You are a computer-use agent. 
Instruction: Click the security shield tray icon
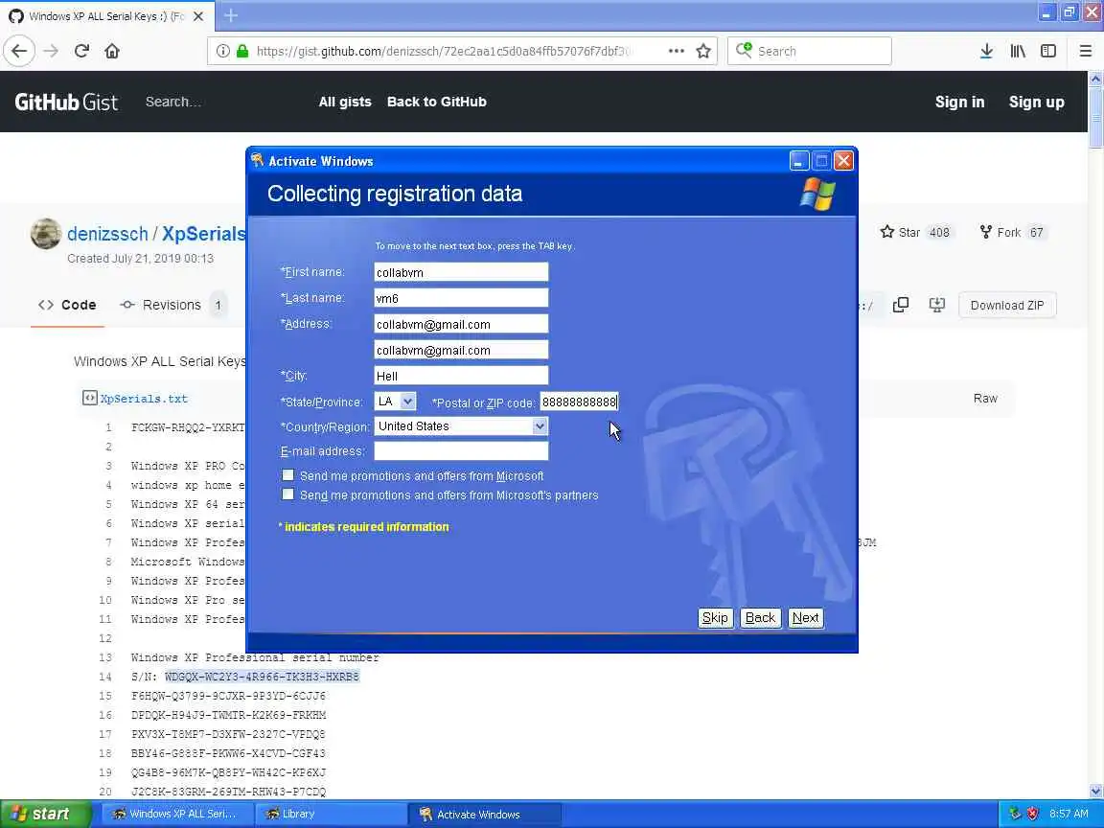click(x=1032, y=814)
